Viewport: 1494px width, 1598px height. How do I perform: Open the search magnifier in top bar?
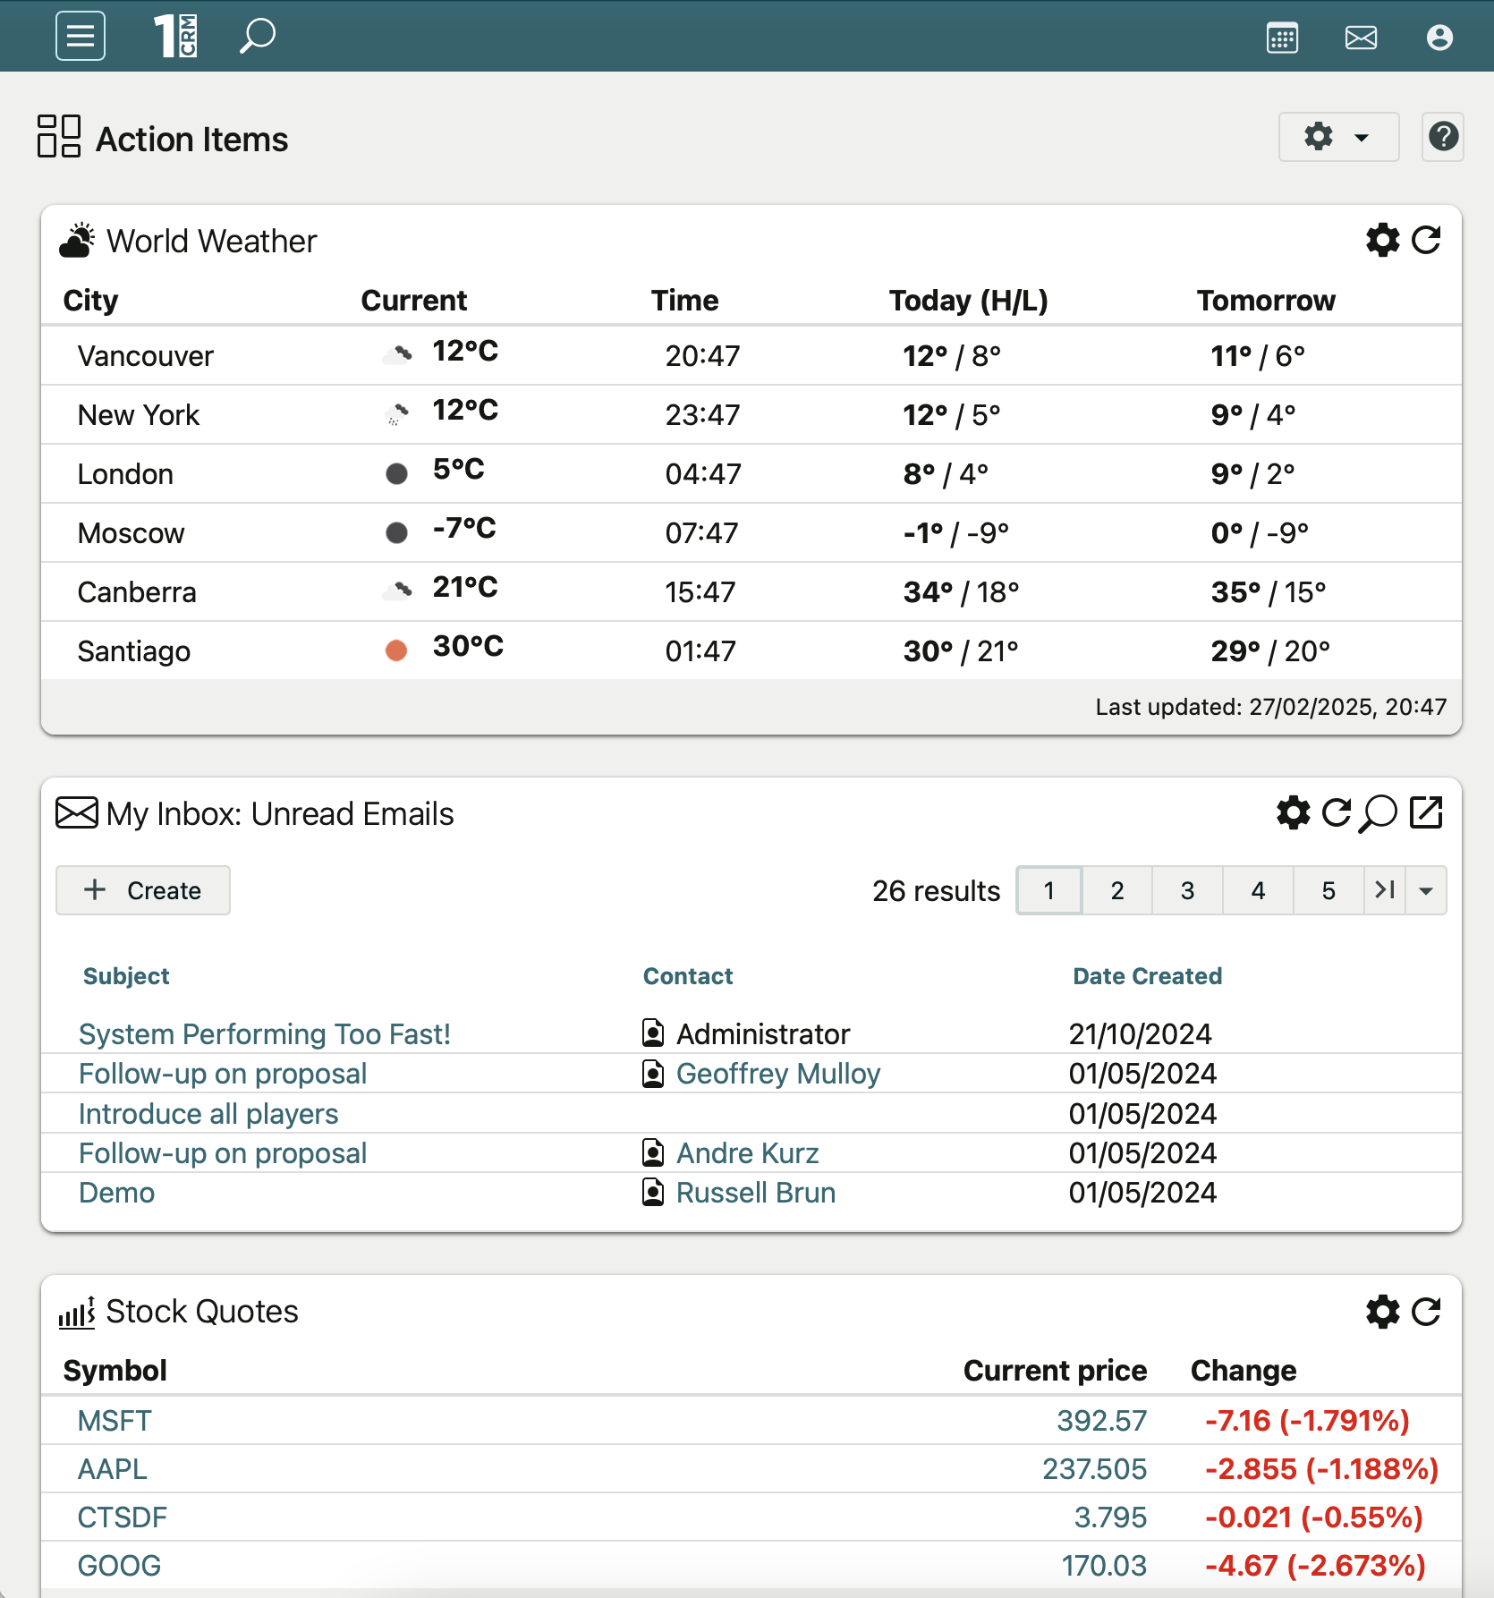pos(257,36)
